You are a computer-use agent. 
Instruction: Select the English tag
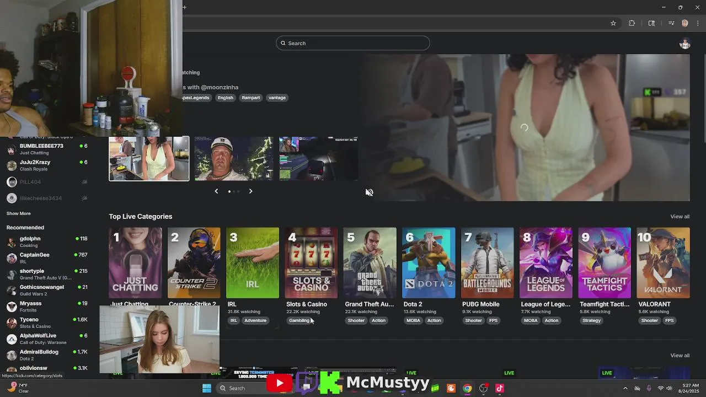coord(225,98)
